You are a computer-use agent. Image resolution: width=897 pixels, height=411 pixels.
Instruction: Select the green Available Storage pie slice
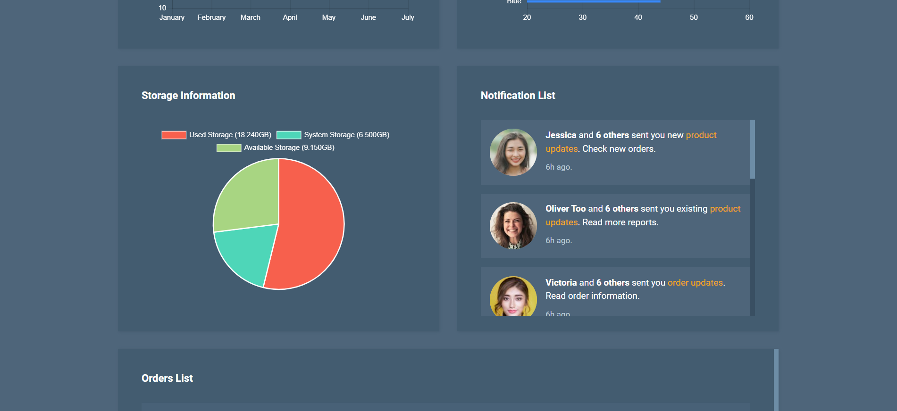pos(250,198)
